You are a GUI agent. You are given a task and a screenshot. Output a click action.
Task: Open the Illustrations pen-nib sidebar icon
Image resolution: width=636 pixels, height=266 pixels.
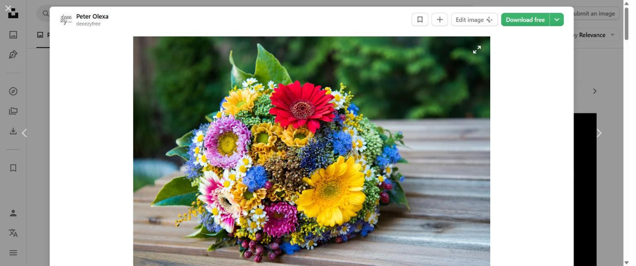tap(13, 55)
